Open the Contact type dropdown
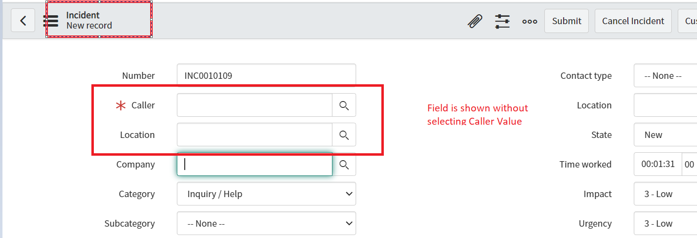This screenshot has height=238, width=697. click(665, 75)
